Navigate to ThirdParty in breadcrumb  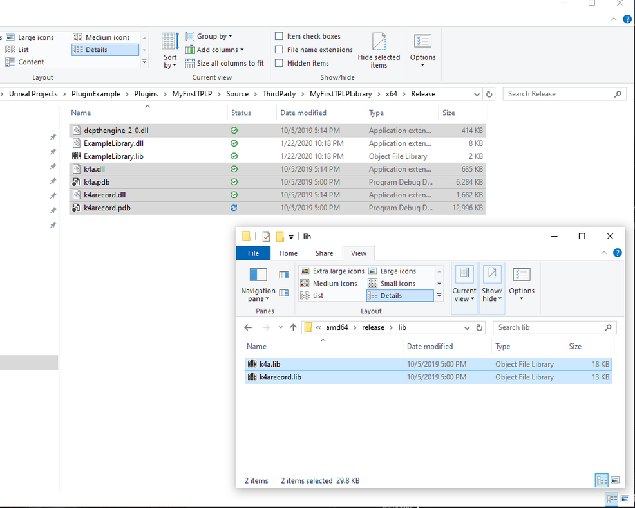279,94
